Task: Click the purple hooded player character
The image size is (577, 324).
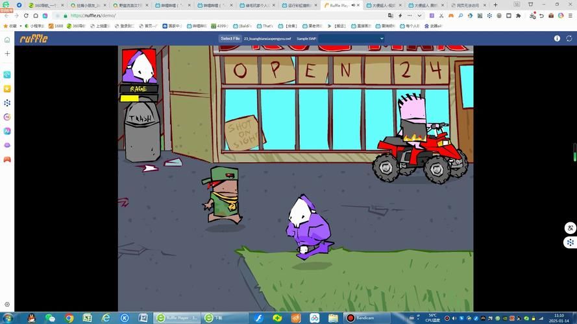Action: point(308,227)
